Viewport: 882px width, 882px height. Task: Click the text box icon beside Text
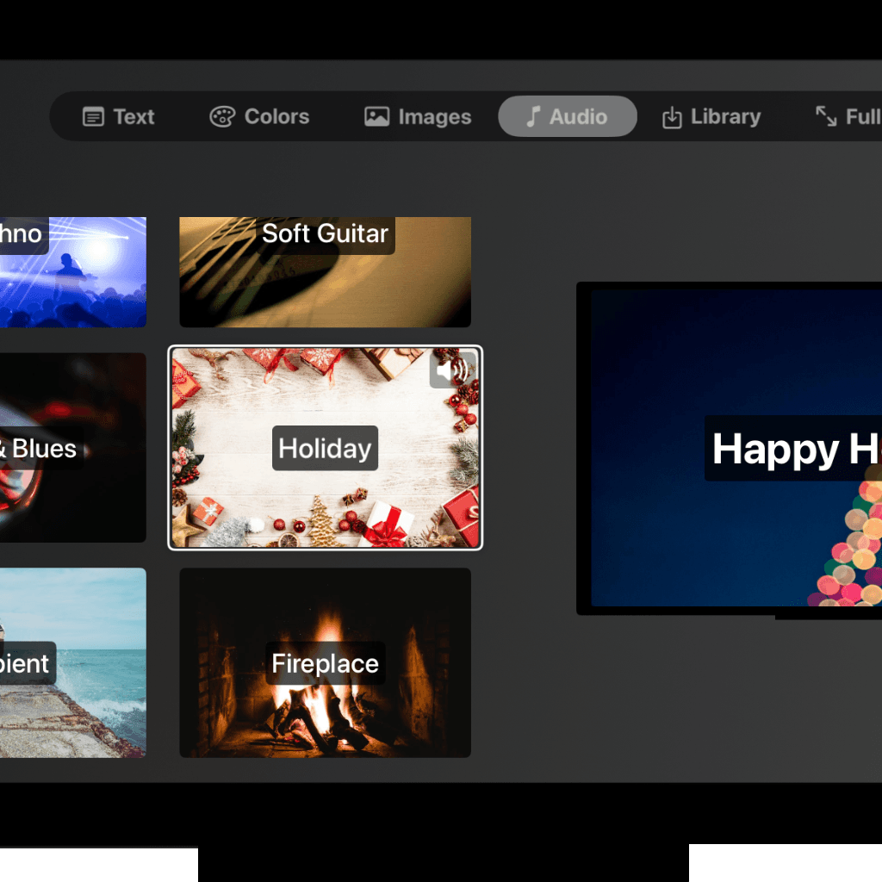pos(93,117)
